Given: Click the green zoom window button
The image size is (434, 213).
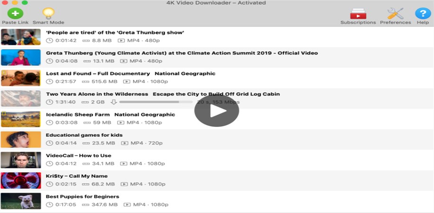Looking at the screenshot, I should click(x=25, y=2).
